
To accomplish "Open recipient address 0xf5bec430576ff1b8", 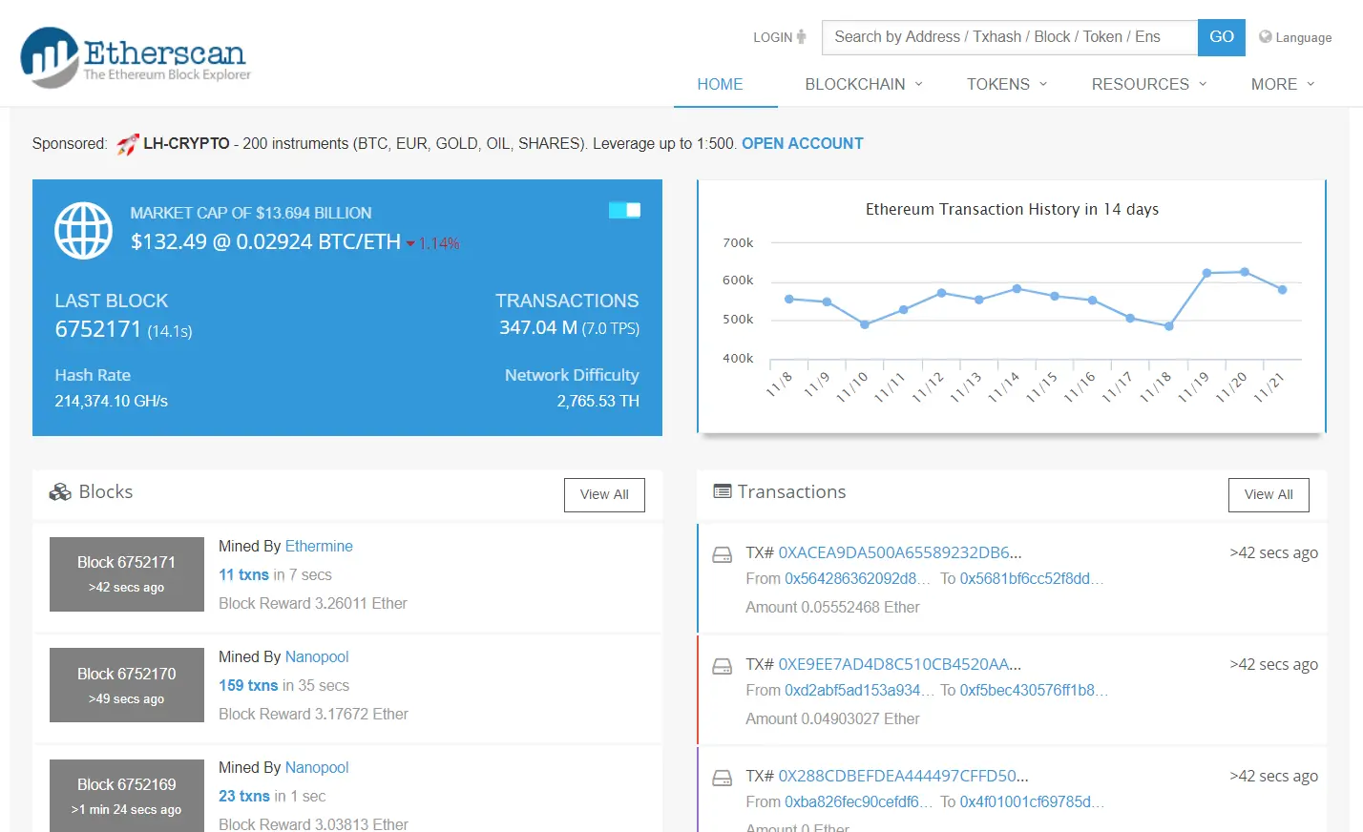I will coord(1034,690).
